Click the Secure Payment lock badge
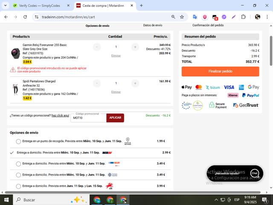The image size is (273, 205). pos(218,105)
